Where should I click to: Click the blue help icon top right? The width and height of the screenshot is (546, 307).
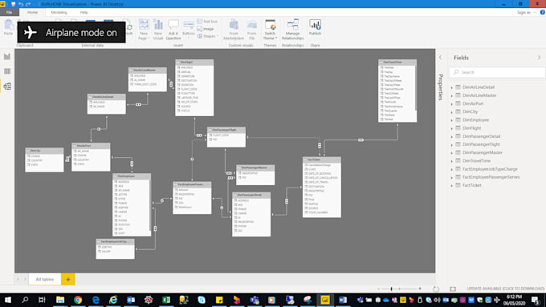click(542, 12)
